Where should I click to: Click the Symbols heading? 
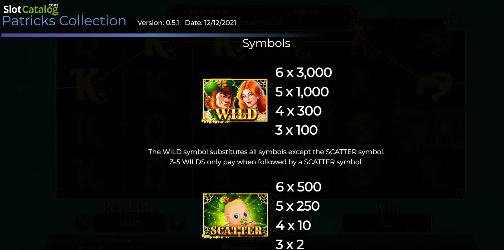pos(266,43)
